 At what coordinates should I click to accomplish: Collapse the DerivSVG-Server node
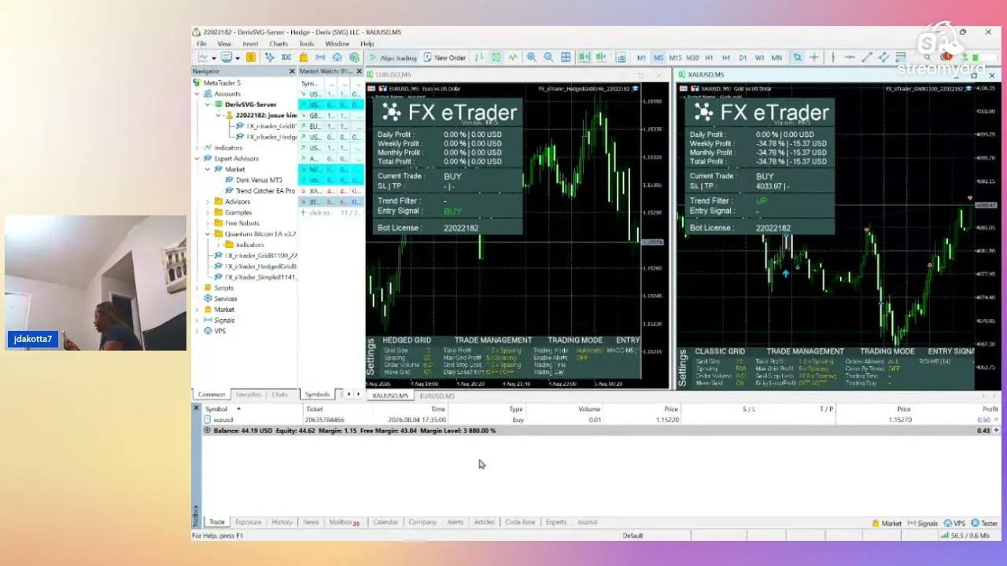[x=208, y=105]
